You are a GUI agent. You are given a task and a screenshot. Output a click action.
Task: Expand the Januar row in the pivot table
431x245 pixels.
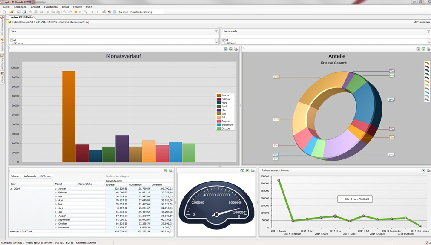pos(56,188)
